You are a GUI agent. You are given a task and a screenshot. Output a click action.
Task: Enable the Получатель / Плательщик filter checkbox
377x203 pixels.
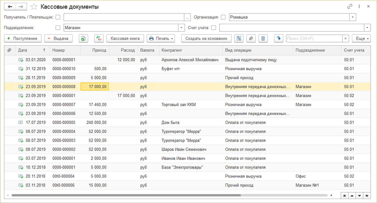coord(58,17)
